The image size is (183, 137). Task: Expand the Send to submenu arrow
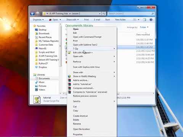coord(114,101)
